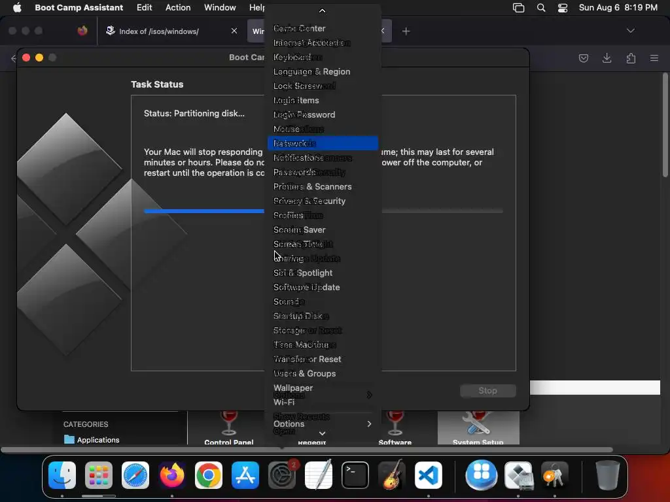Open Control Center in menu bar
Viewport: 670px width, 502px height.
point(563,8)
